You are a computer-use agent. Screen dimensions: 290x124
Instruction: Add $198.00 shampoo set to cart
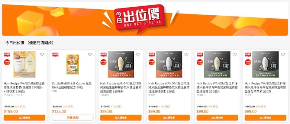pos(24,118)
